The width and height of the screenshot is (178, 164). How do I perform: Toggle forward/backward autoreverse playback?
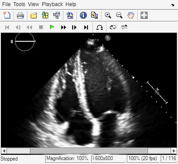click(124, 27)
